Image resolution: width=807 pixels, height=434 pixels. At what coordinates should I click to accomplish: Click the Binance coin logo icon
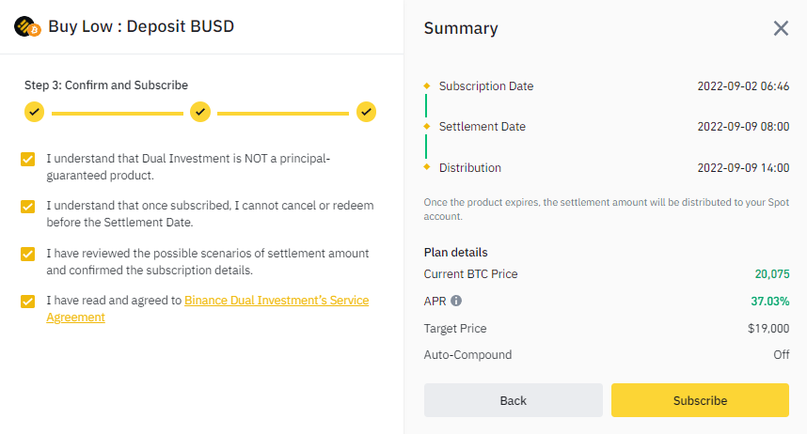click(25, 26)
